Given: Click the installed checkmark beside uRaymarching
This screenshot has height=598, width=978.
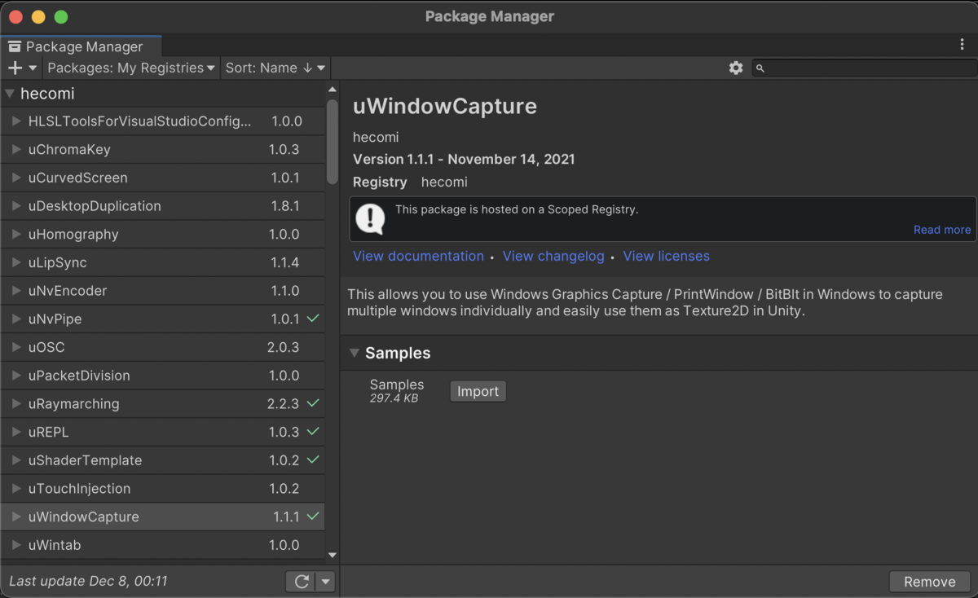Looking at the screenshot, I should 313,403.
